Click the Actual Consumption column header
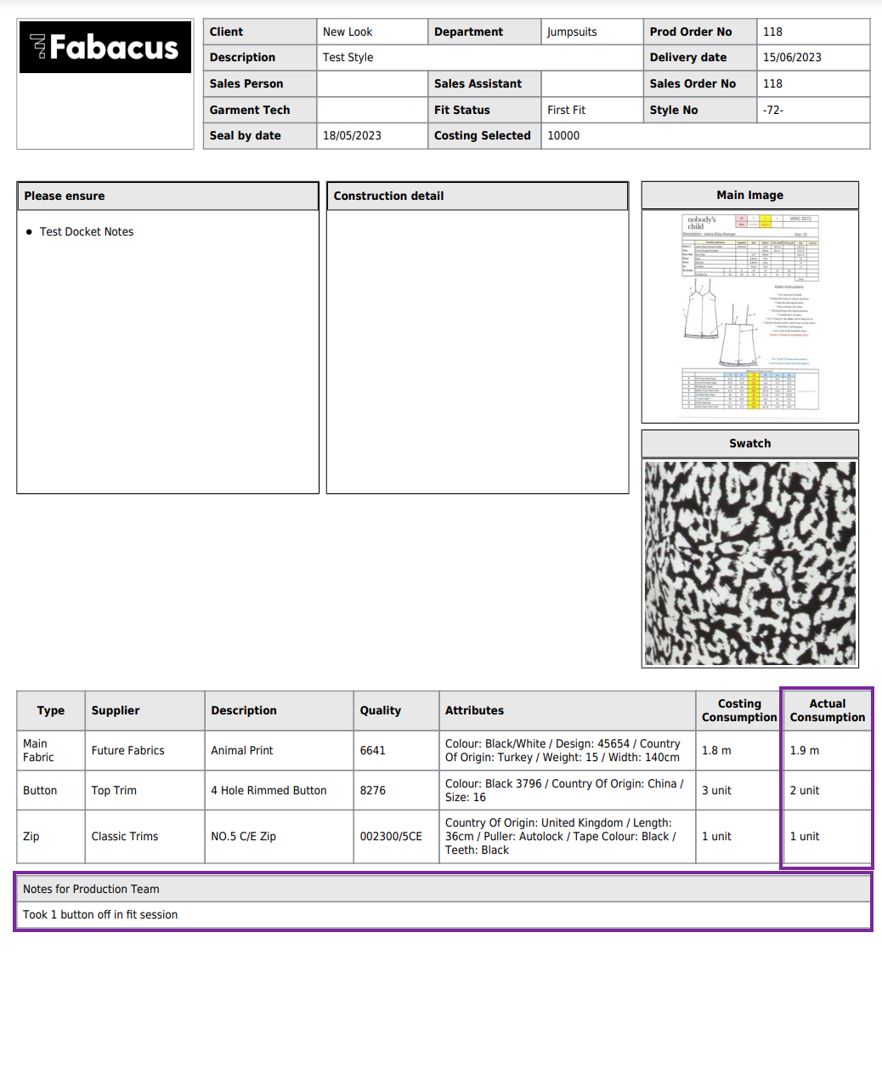882x1075 pixels. click(826, 710)
